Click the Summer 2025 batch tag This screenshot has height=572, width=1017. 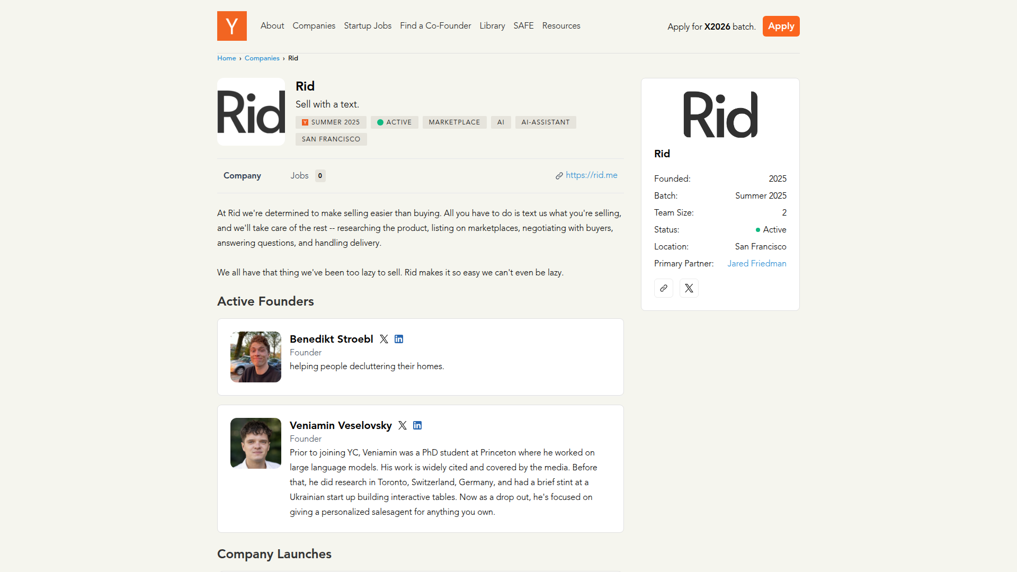[331, 122]
